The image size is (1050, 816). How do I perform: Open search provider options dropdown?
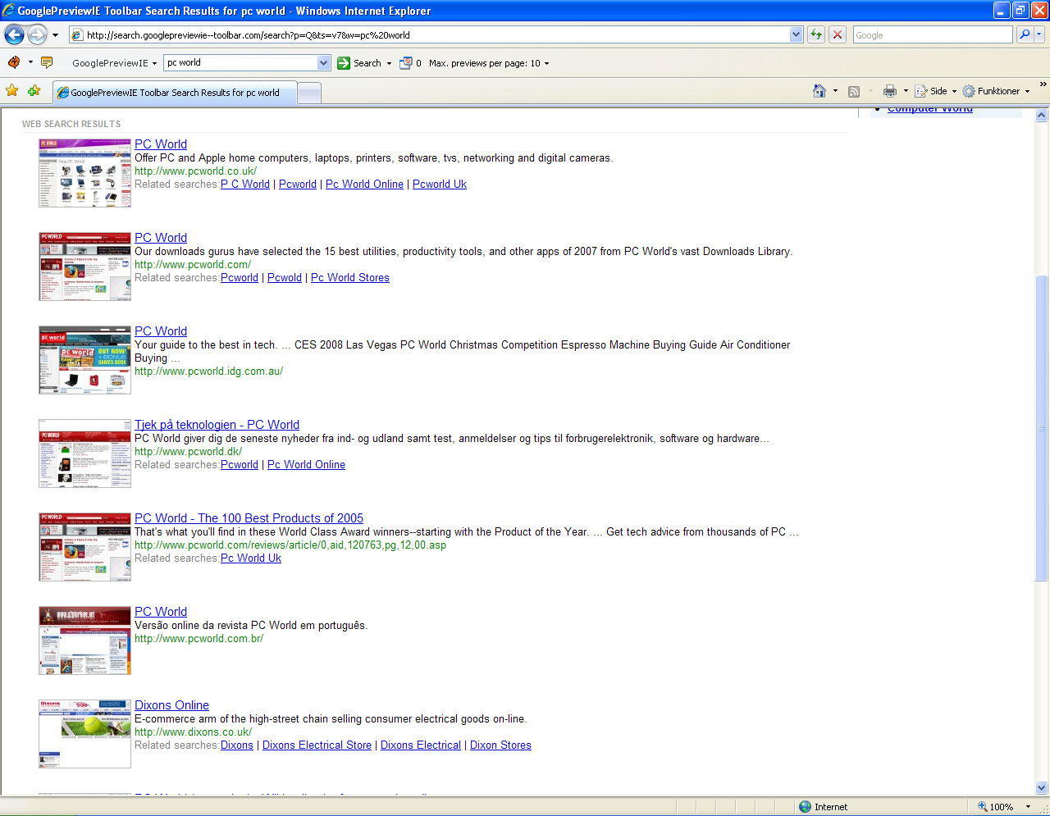[x=1039, y=34]
